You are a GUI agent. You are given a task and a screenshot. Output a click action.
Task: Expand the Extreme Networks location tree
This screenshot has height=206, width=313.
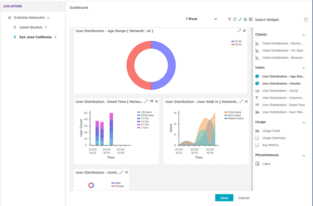[x=48, y=18]
